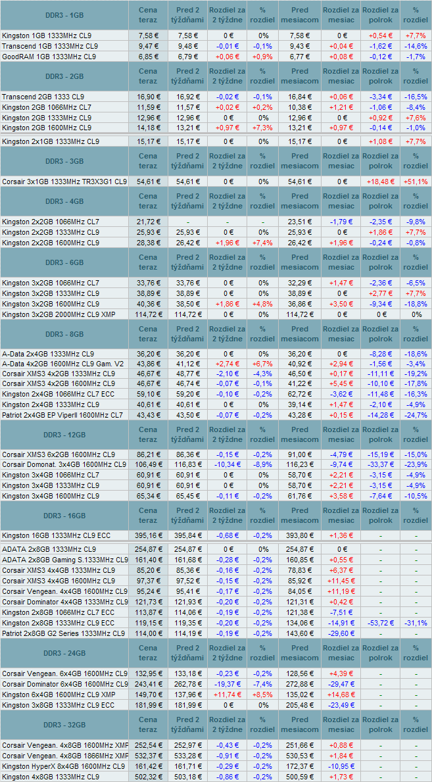Viewport: 432px width, 782px height.
Task: Select product 'Transcend 1GB 1333MHz CL9'
Action: (50, 46)
